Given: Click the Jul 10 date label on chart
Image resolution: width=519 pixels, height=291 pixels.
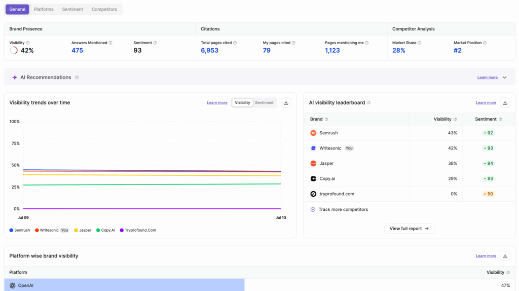Looking at the screenshot, I should (281, 217).
